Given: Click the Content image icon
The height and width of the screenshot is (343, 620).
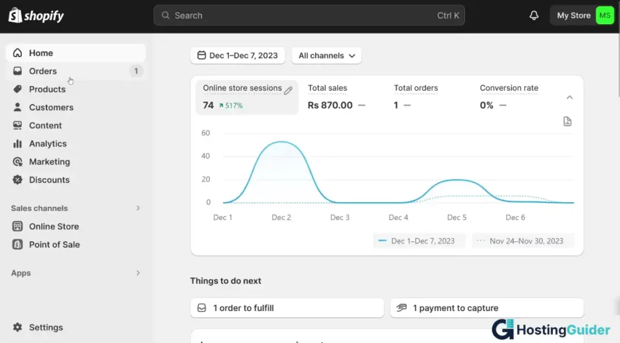Looking at the screenshot, I should click(x=18, y=125).
